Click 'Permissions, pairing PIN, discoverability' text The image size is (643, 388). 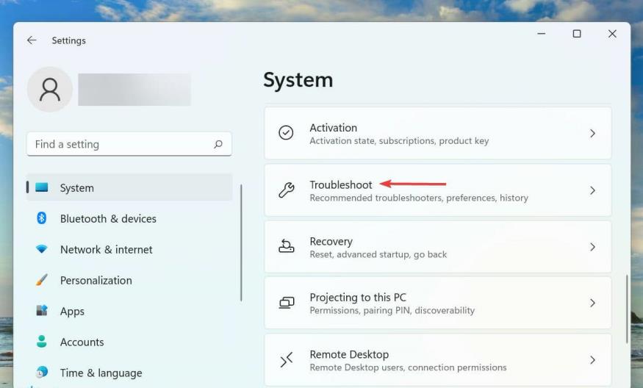392,310
